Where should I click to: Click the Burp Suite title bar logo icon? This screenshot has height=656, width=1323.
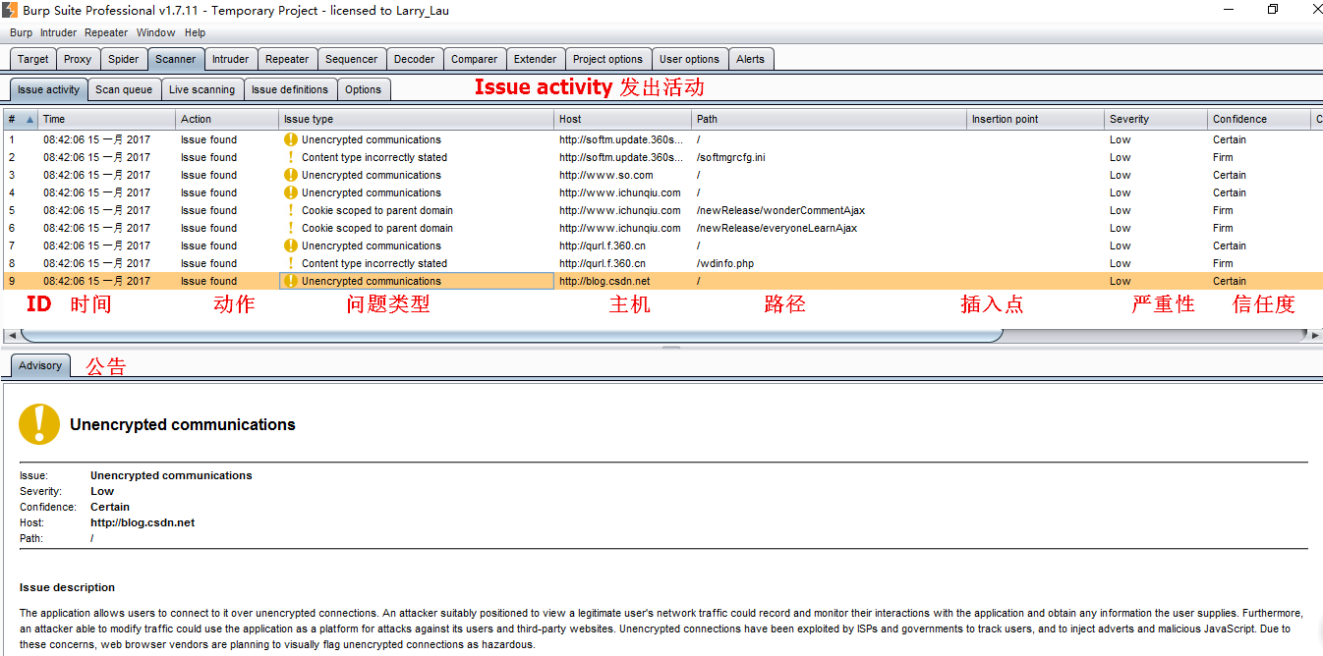pyautogui.click(x=10, y=10)
